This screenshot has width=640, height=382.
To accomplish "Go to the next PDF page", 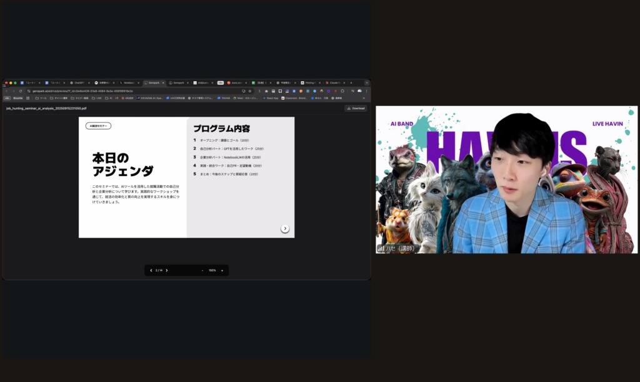I will 167,270.
